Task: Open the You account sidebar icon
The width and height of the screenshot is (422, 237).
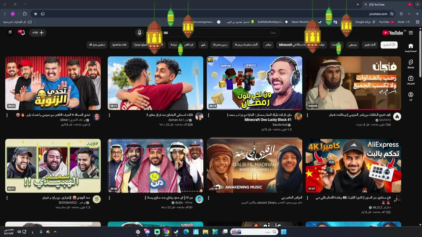Action: (x=410, y=96)
